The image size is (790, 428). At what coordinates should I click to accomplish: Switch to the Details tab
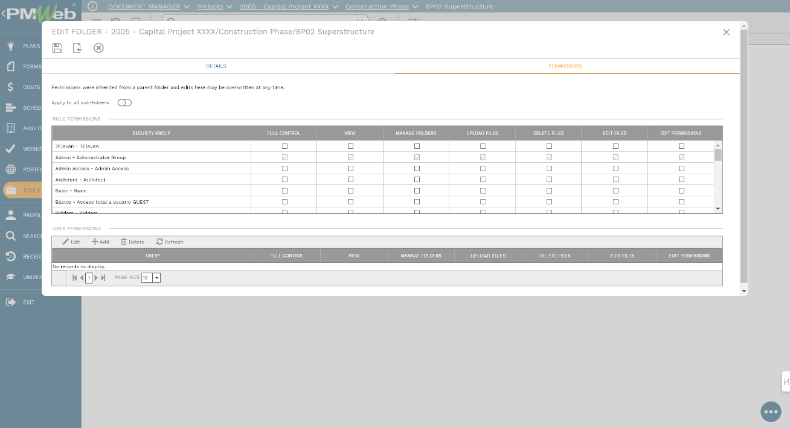coord(216,66)
